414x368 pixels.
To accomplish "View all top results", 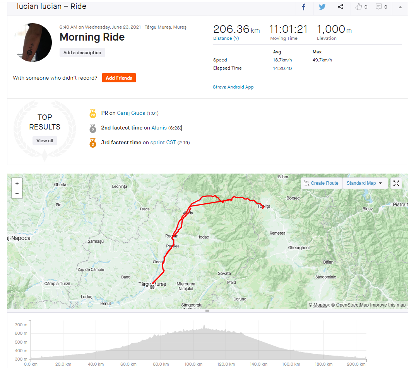I will [45, 141].
